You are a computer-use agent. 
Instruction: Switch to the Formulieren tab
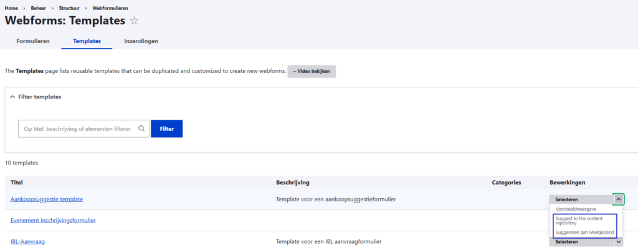point(33,41)
